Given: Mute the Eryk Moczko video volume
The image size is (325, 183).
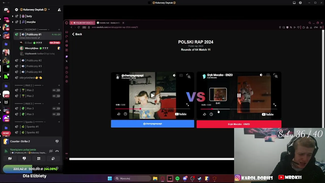Looking at the screenshot, I should 261,75.
